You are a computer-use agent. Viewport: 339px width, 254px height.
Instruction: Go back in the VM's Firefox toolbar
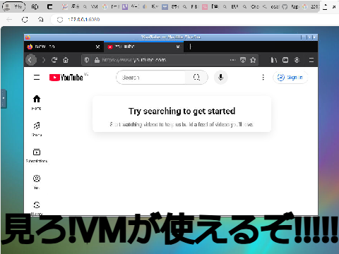click(x=30, y=60)
